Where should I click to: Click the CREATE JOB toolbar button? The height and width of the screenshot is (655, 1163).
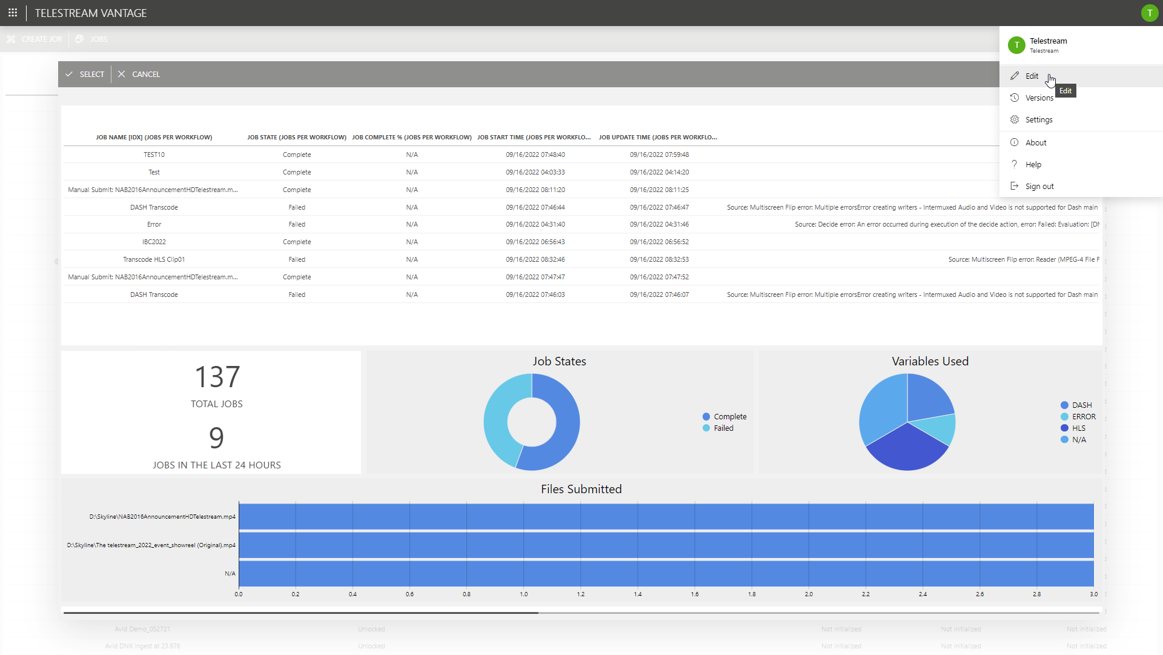click(x=35, y=39)
